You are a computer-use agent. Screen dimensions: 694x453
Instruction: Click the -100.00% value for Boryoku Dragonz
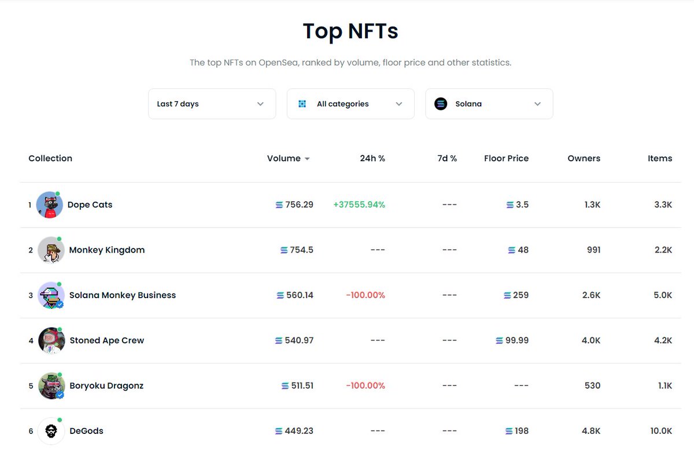(366, 385)
